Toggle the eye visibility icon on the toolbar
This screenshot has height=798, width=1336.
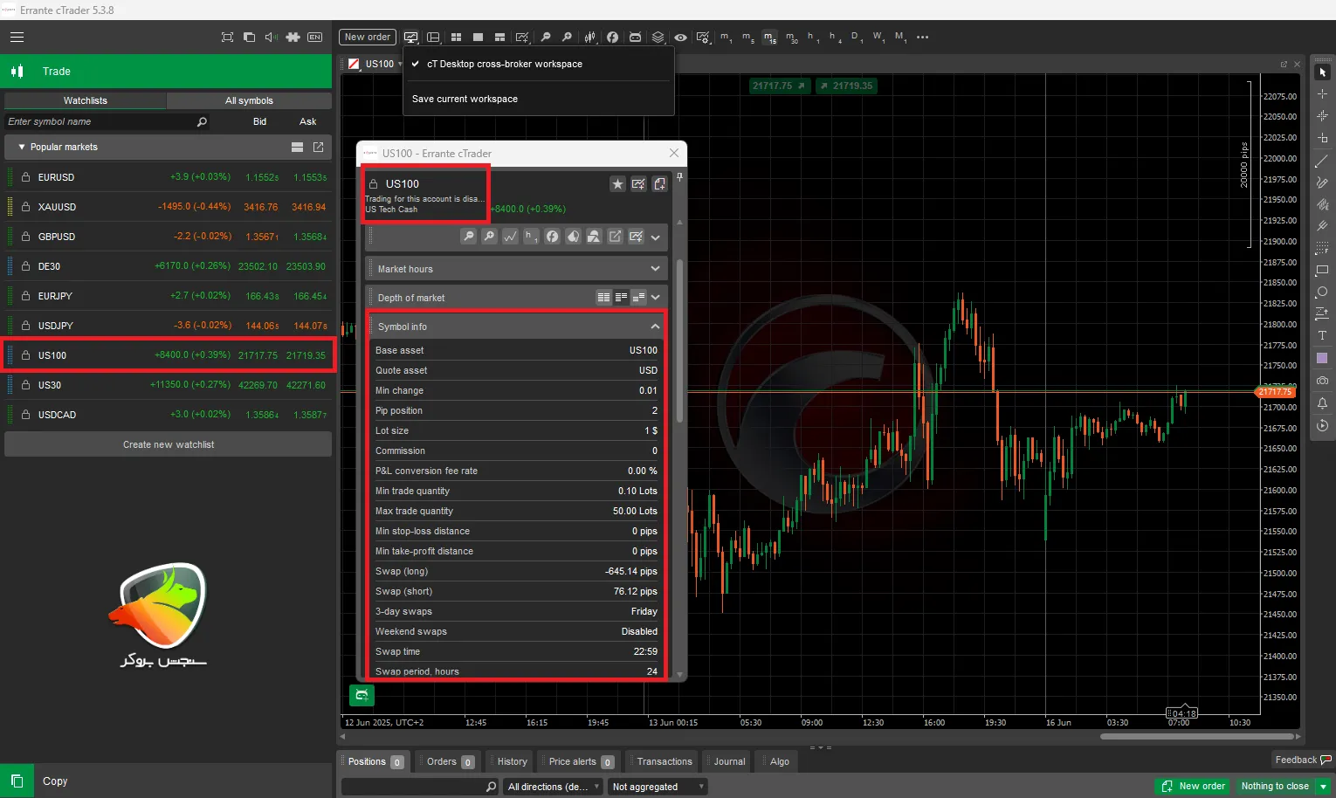point(681,38)
